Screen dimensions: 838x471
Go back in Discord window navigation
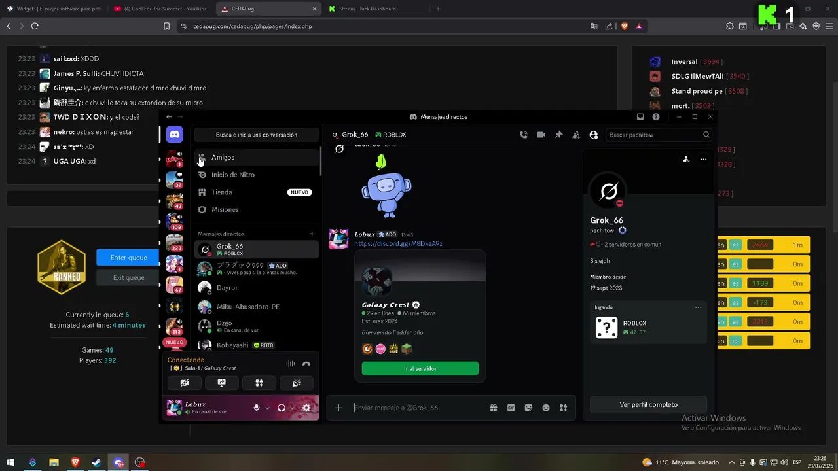169,117
